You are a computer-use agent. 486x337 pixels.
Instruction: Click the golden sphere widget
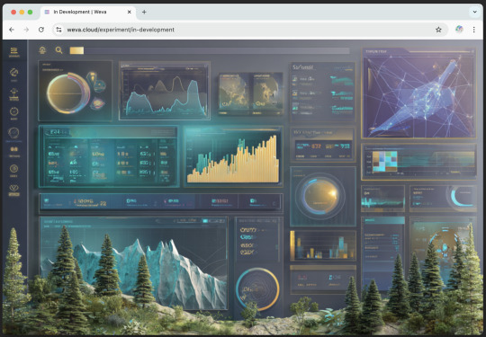[320, 196]
